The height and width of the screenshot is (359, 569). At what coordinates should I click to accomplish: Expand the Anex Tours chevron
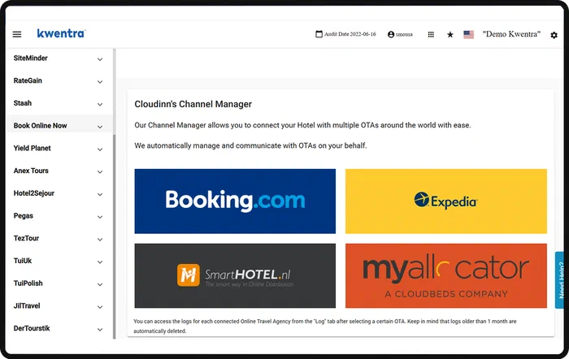(x=100, y=171)
